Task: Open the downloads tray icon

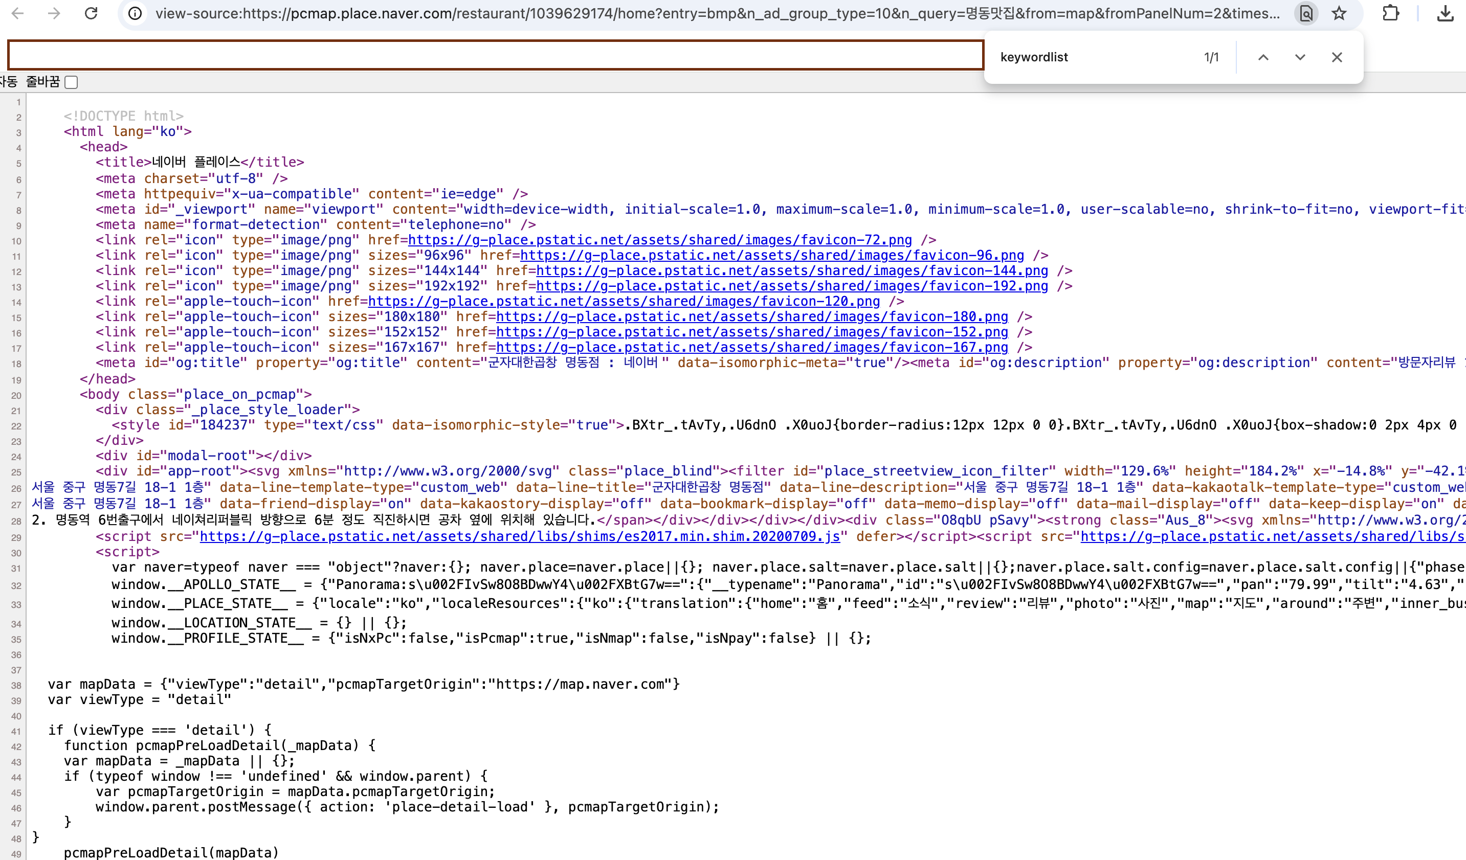Action: 1445,13
